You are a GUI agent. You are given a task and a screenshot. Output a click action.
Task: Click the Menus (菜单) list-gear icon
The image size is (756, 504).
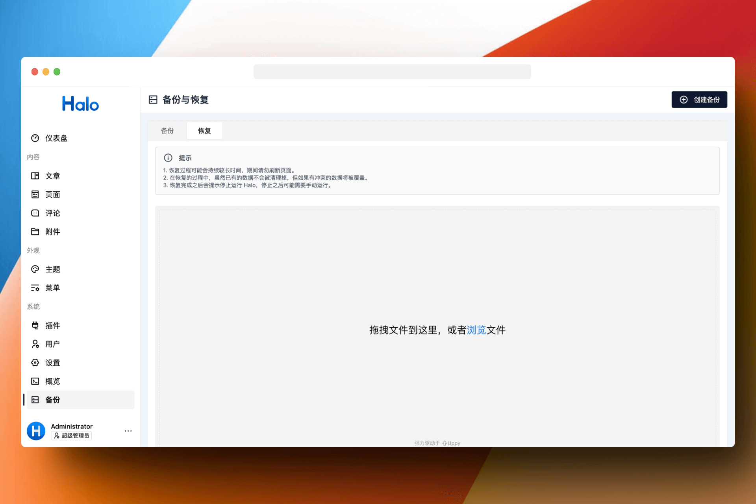[35, 288]
